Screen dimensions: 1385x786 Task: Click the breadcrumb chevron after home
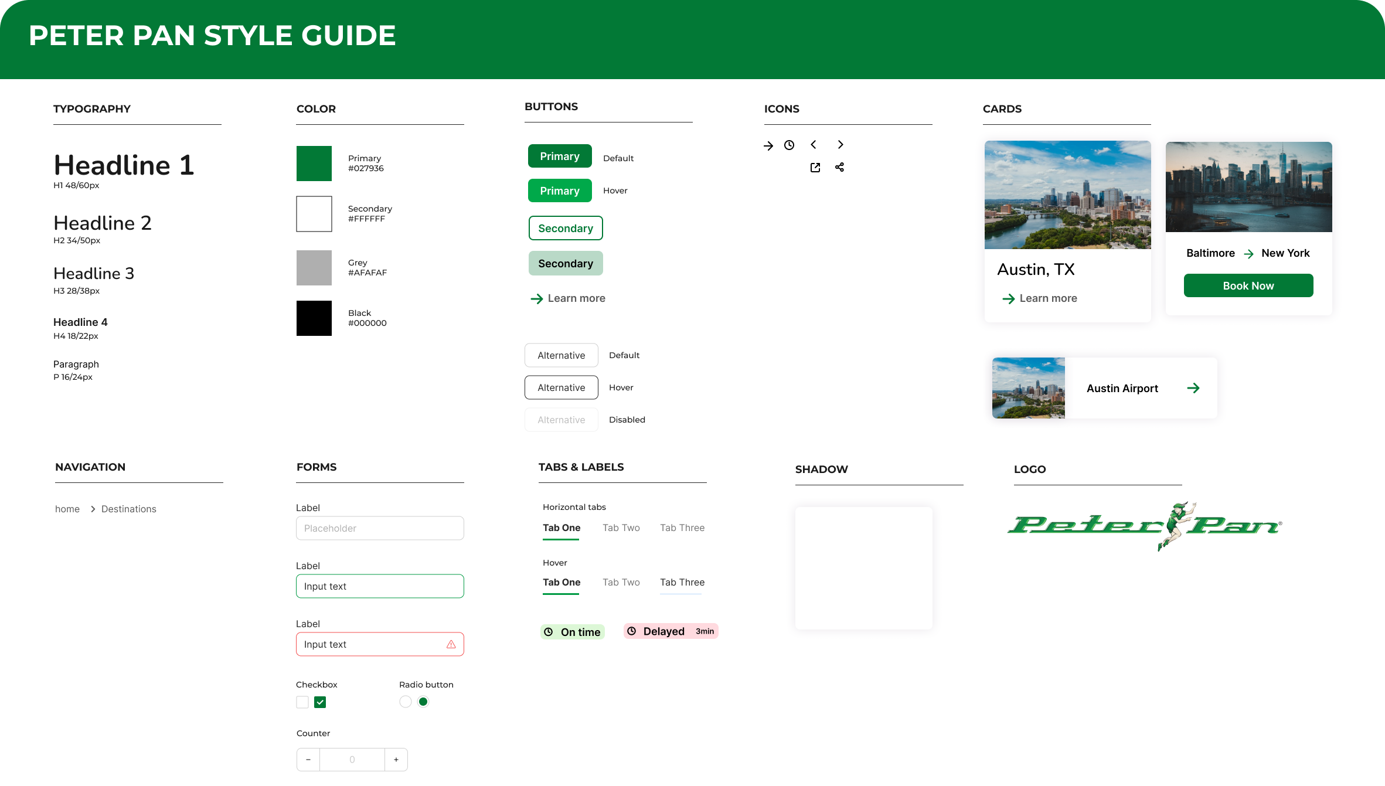tap(93, 509)
